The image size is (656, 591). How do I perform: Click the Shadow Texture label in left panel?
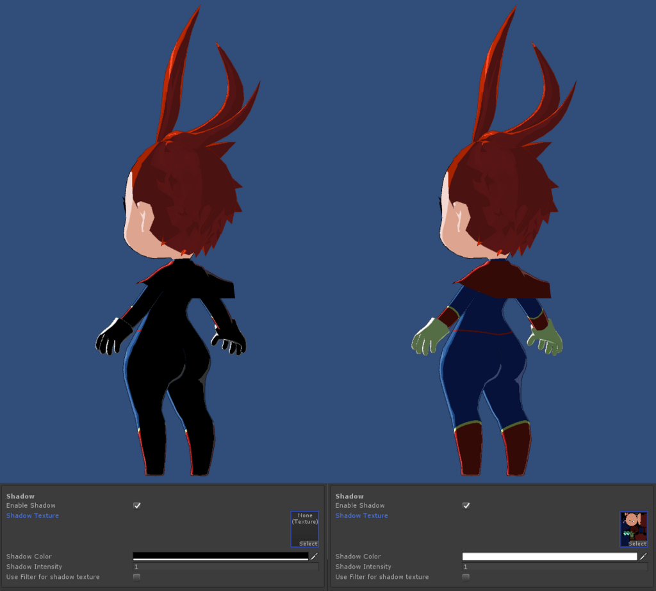[33, 515]
